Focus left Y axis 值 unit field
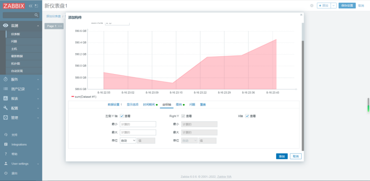Screen dimensions: 370x181 click(146, 141)
